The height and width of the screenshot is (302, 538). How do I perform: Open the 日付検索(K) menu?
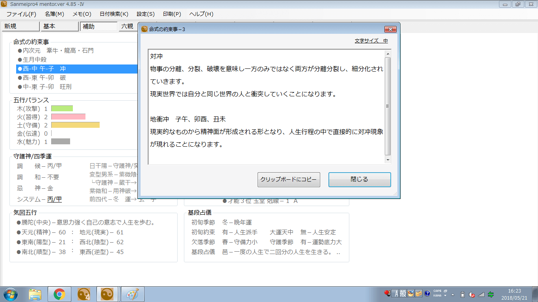click(114, 14)
